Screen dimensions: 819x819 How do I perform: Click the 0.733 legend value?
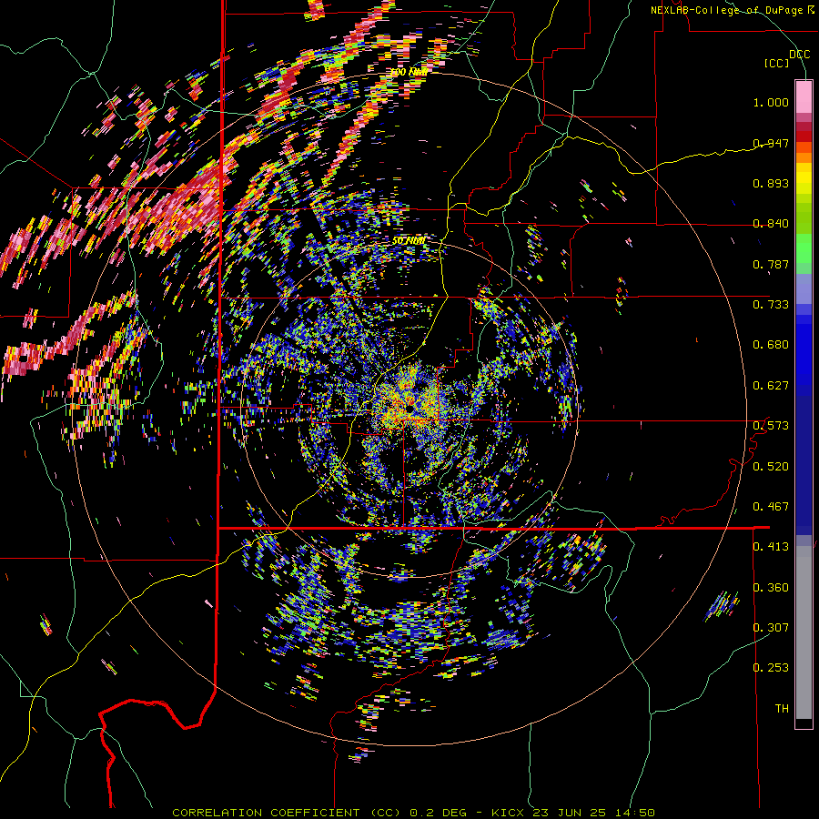(x=771, y=305)
